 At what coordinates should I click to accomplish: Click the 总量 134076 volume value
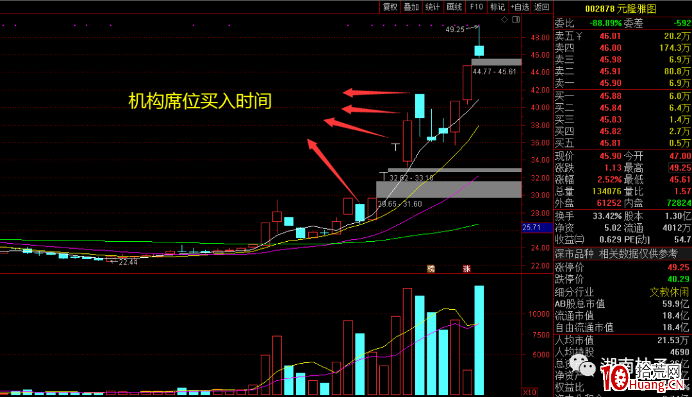click(x=606, y=191)
